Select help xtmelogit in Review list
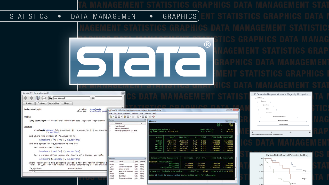Screen dimensions: 329x185 coord(127,126)
